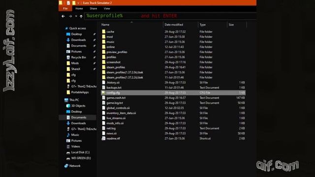Select the Quick access star icon
The height and width of the screenshot is (177, 315).
tap(66, 29)
